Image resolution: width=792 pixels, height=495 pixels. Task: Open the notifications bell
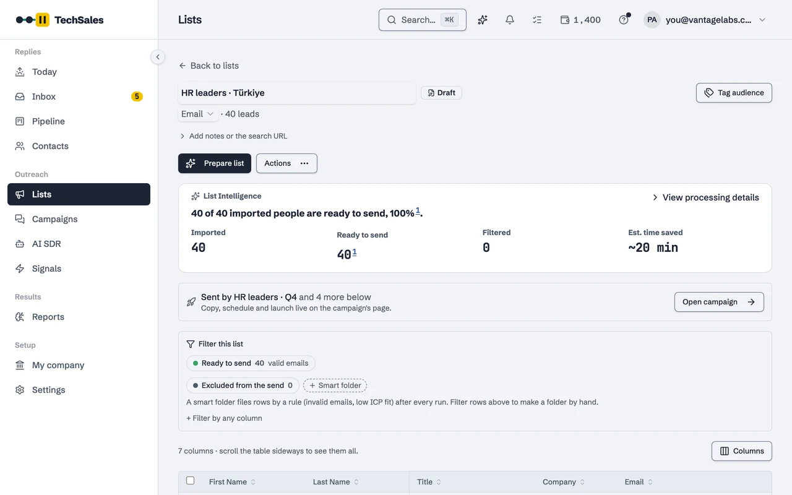(x=510, y=20)
